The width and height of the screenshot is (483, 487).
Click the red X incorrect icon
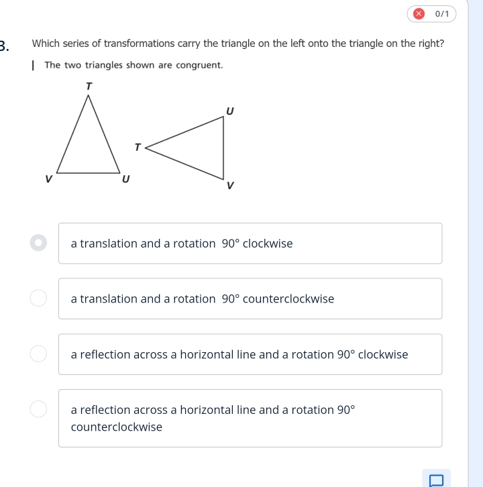[x=419, y=13]
